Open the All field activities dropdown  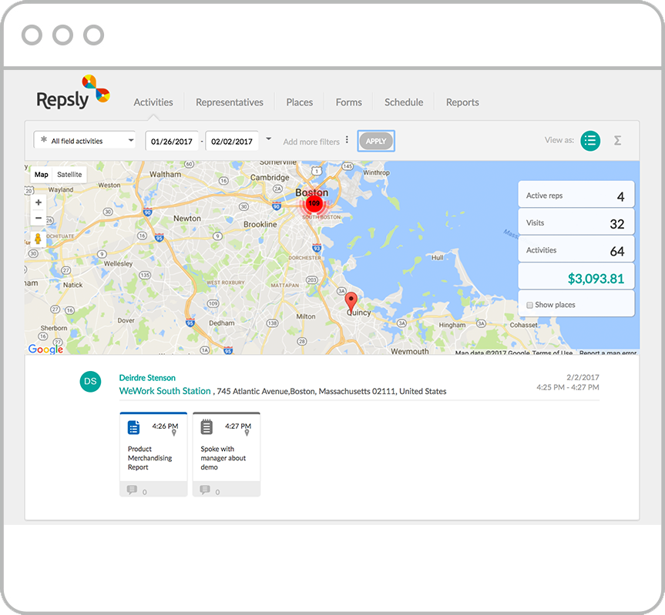85,140
